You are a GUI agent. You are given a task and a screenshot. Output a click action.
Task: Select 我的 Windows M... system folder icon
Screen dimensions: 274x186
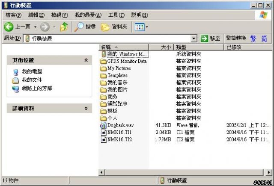pyautogui.click(x=104, y=54)
